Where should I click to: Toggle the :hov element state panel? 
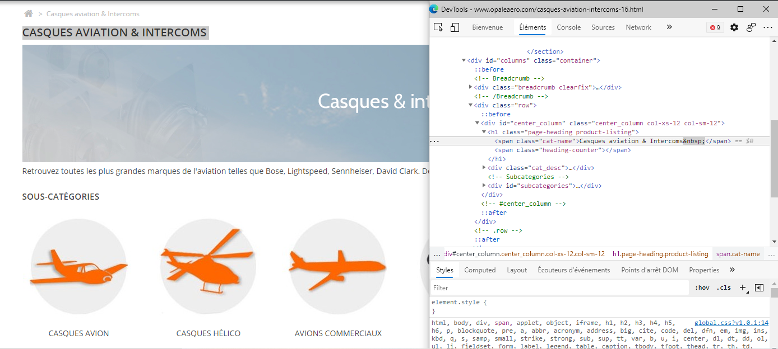pyautogui.click(x=702, y=287)
